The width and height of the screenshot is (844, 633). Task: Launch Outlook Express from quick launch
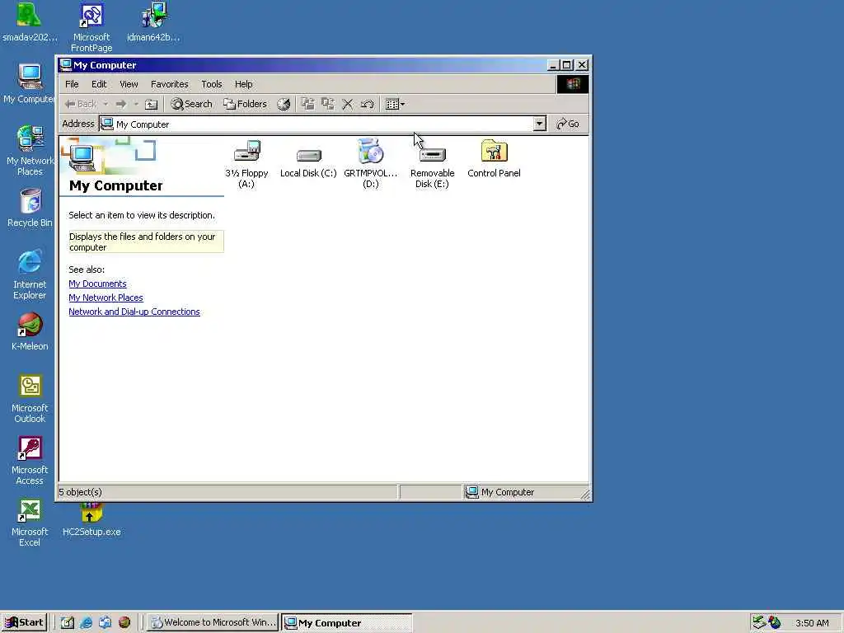click(105, 623)
